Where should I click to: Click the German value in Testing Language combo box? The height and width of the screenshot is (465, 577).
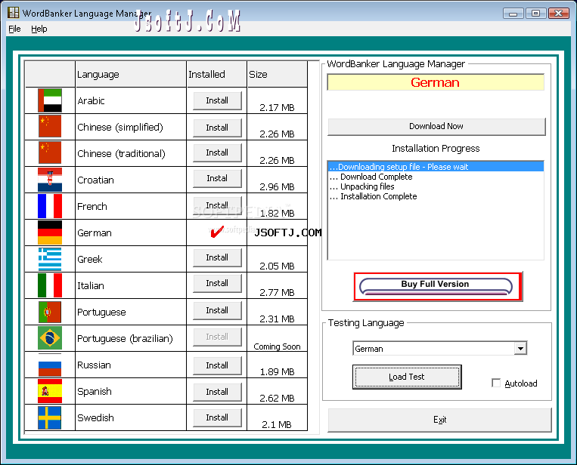(x=433, y=348)
